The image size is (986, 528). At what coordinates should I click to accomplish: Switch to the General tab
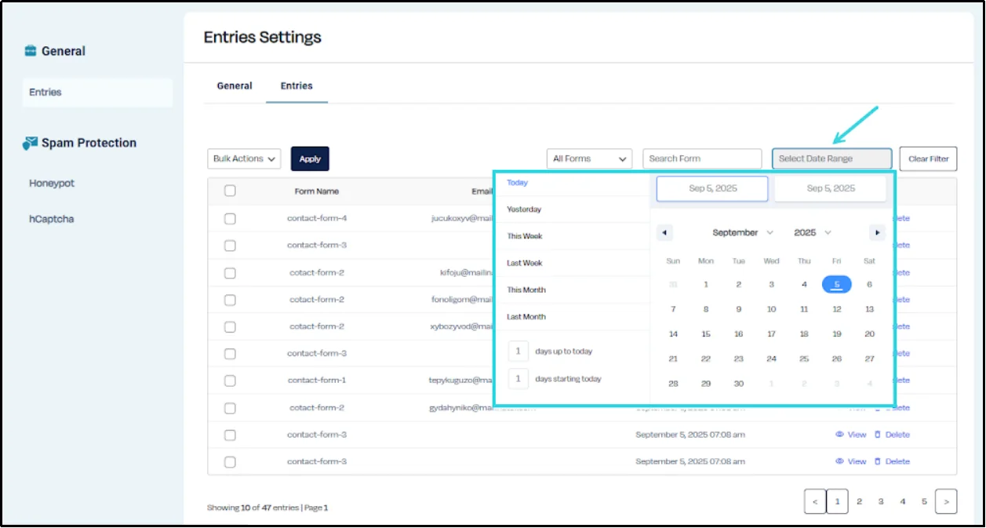click(x=234, y=86)
